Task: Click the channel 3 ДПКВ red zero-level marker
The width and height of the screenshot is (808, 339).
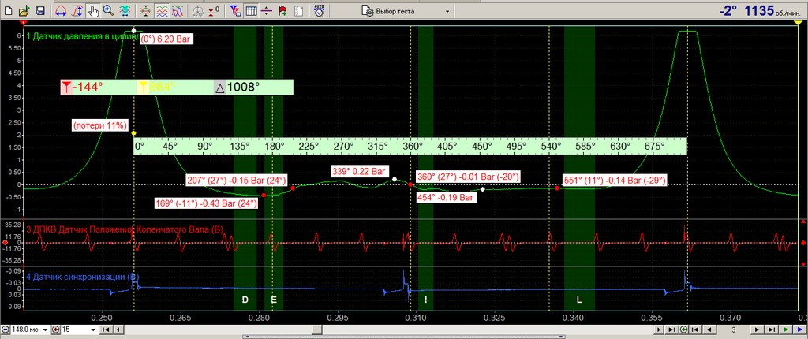Action: click(5, 242)
